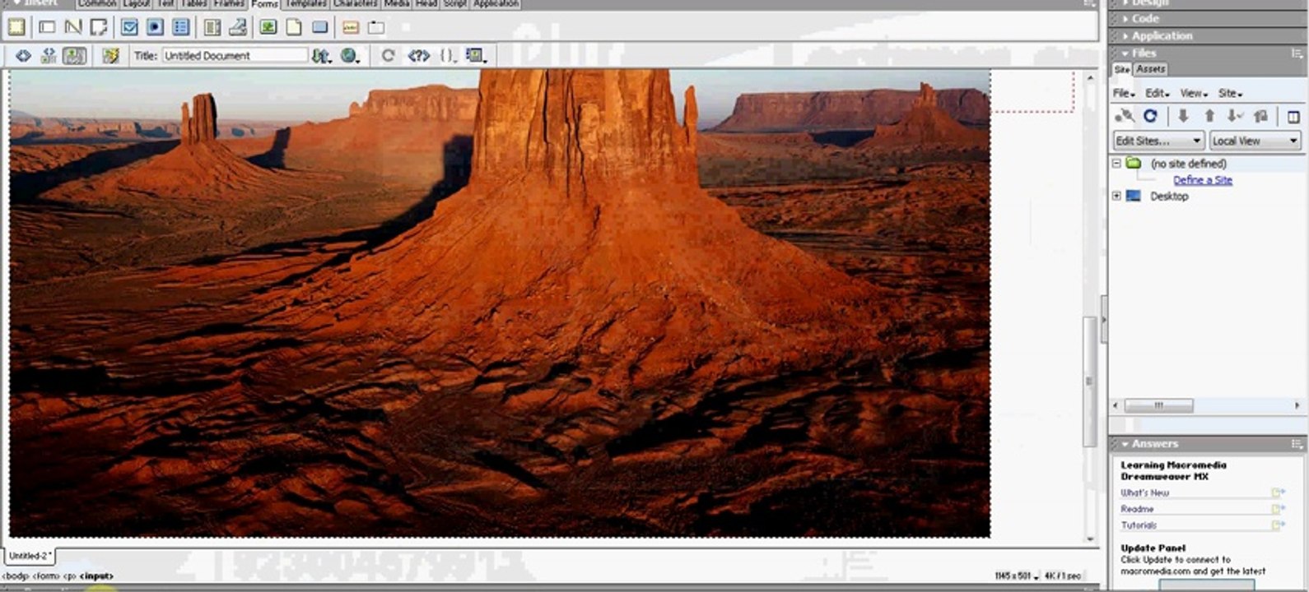1309x592 pixels.
Task: Open the Readme link
Action: coord(1137,509)
